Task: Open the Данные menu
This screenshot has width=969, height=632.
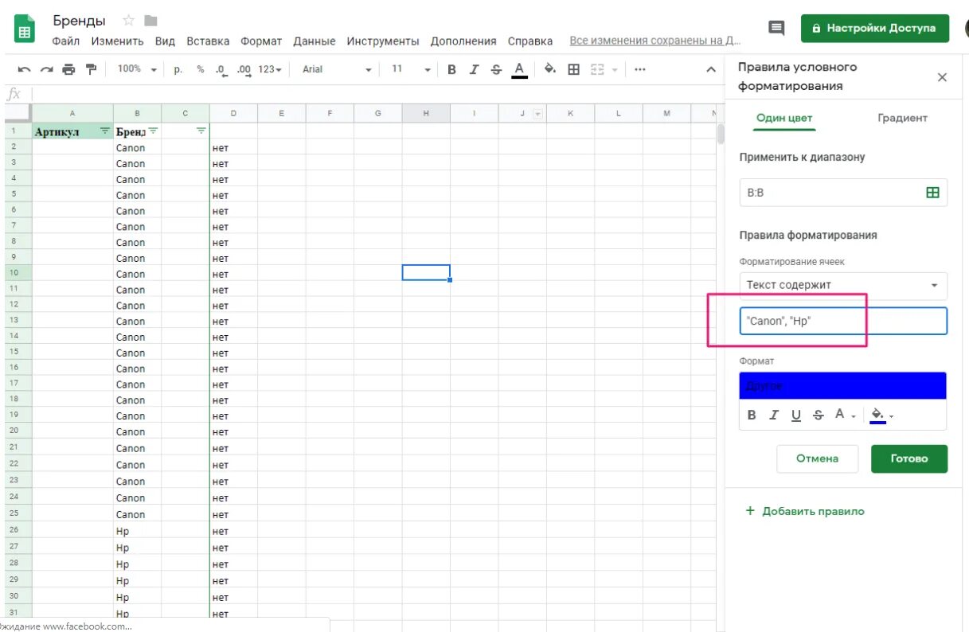Action: [315, 41]
